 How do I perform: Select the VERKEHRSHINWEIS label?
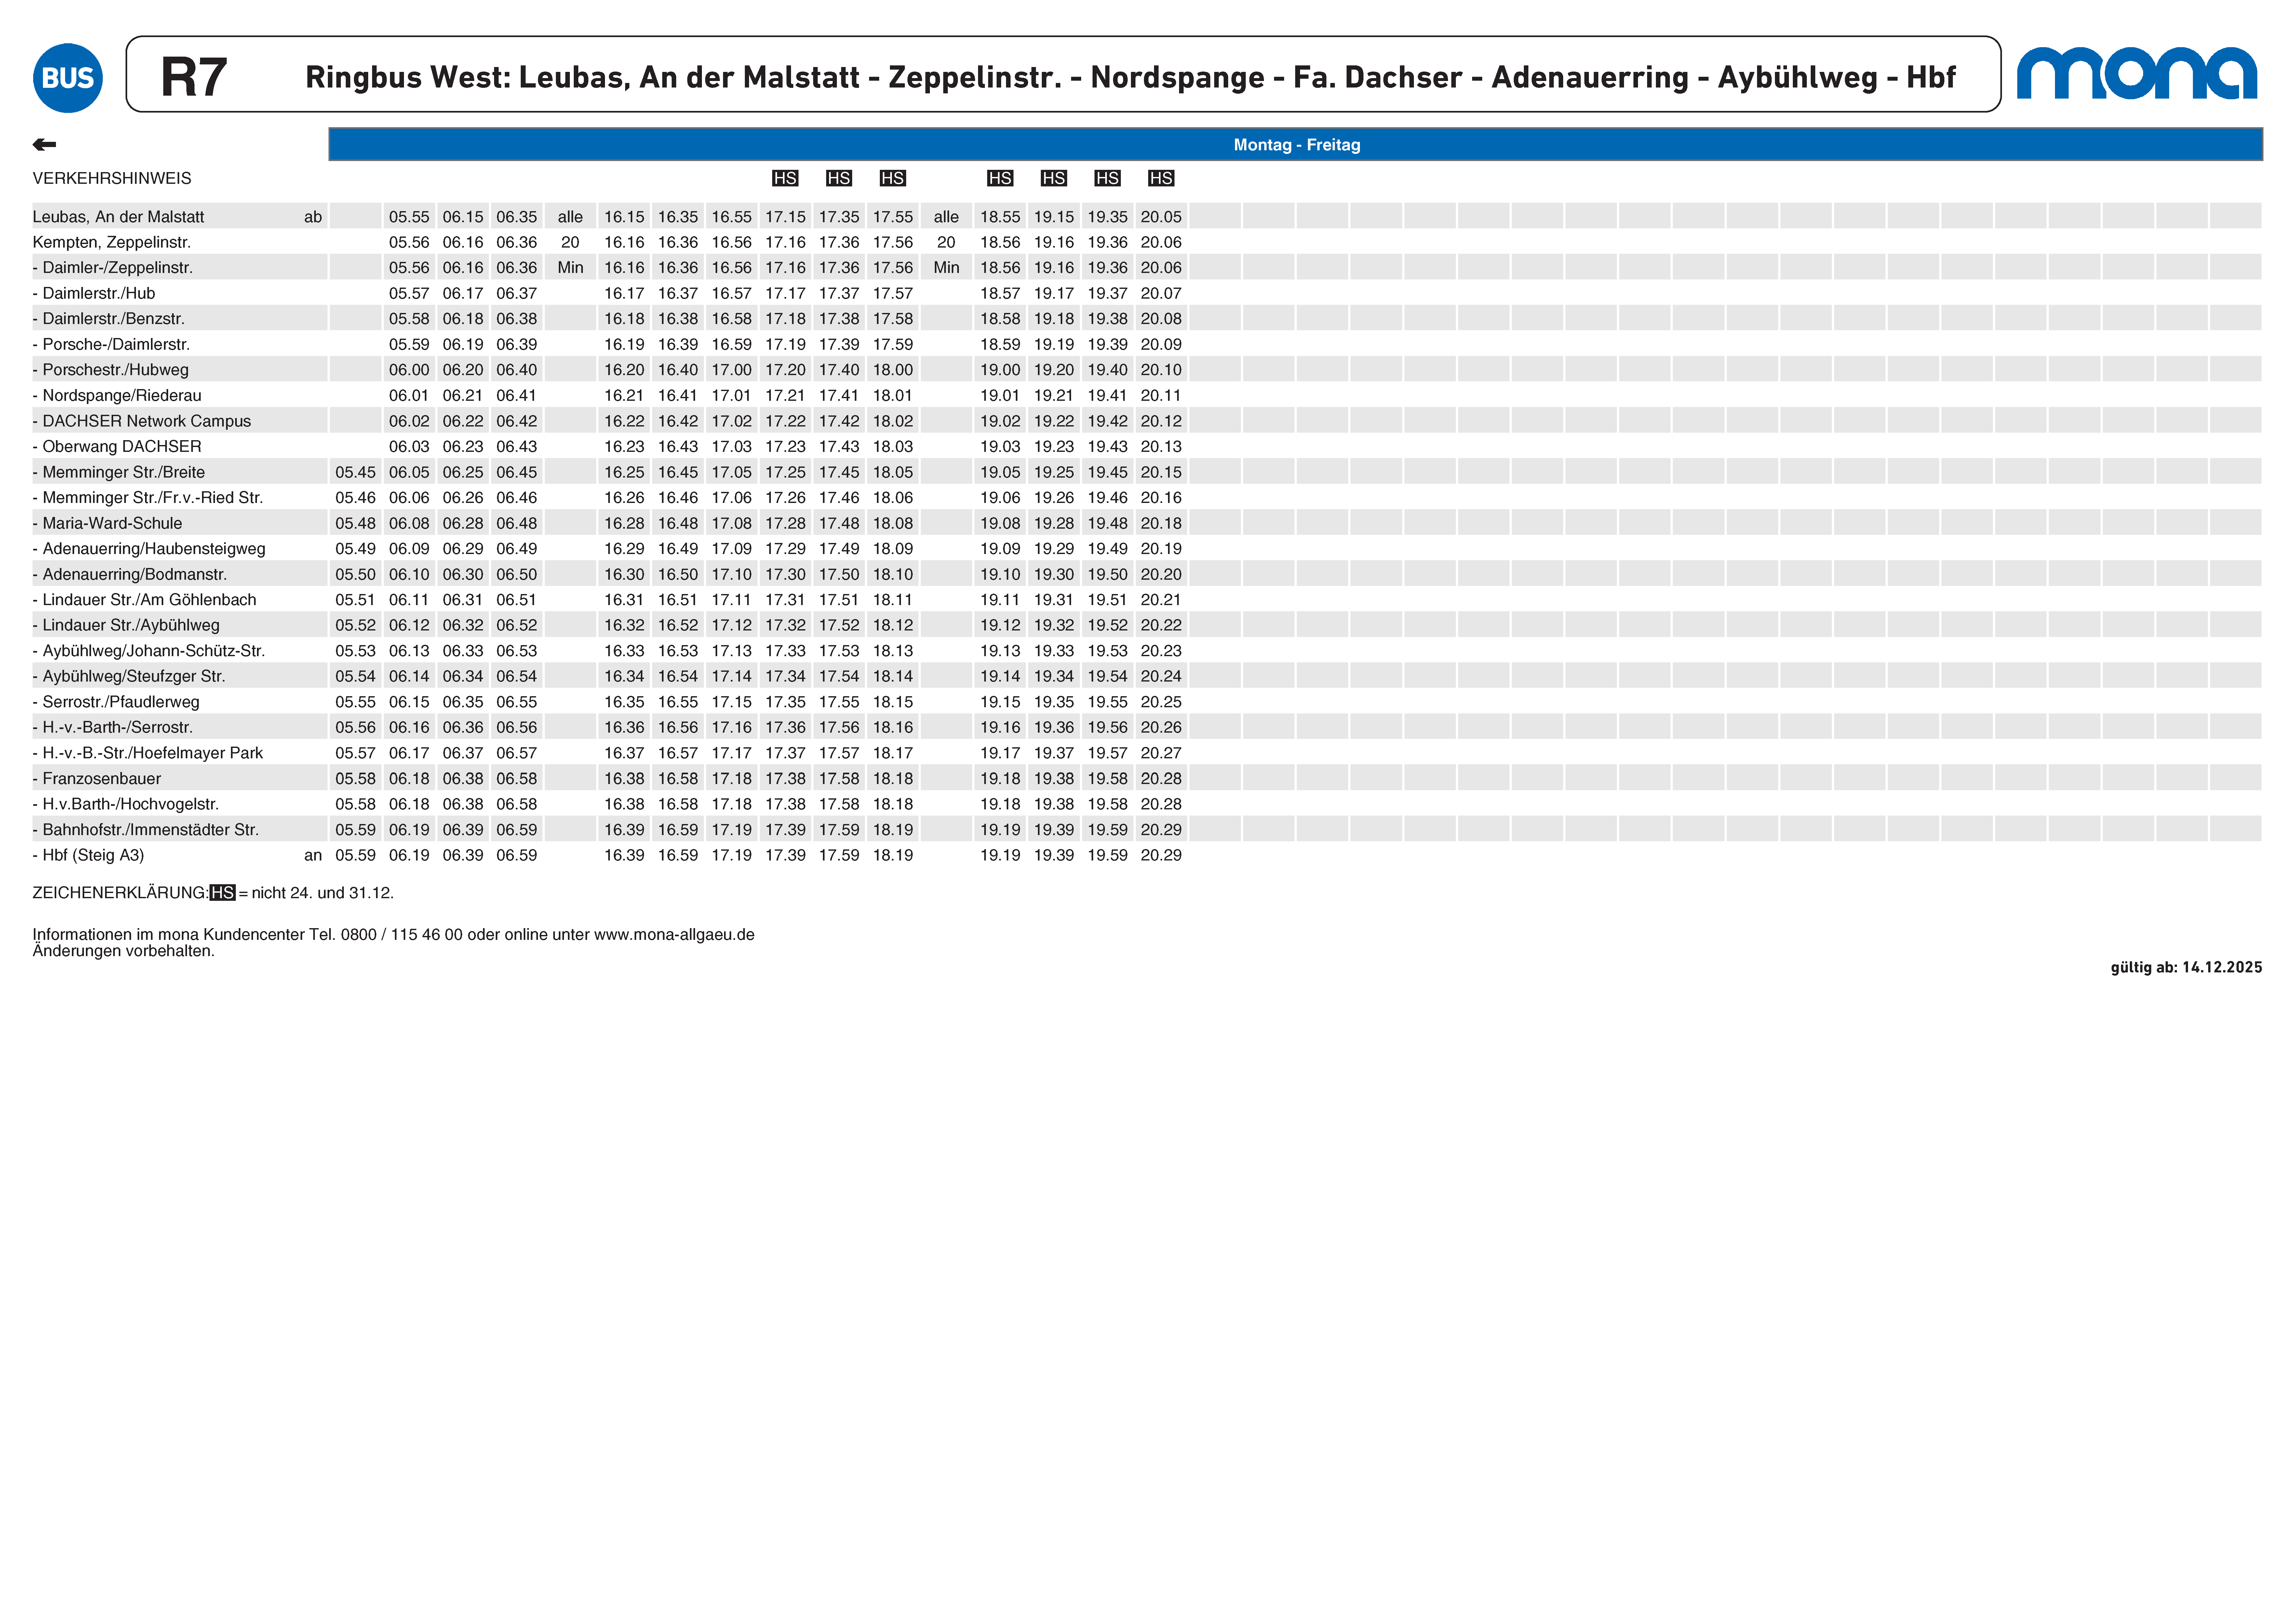pyautogui.click(x=112, y=179)
